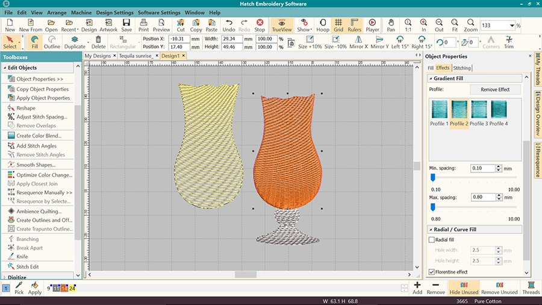The width and height of the screenshot is (542, 305).
Task: Click Hide Unused colors button
Action: click(464, 288)
